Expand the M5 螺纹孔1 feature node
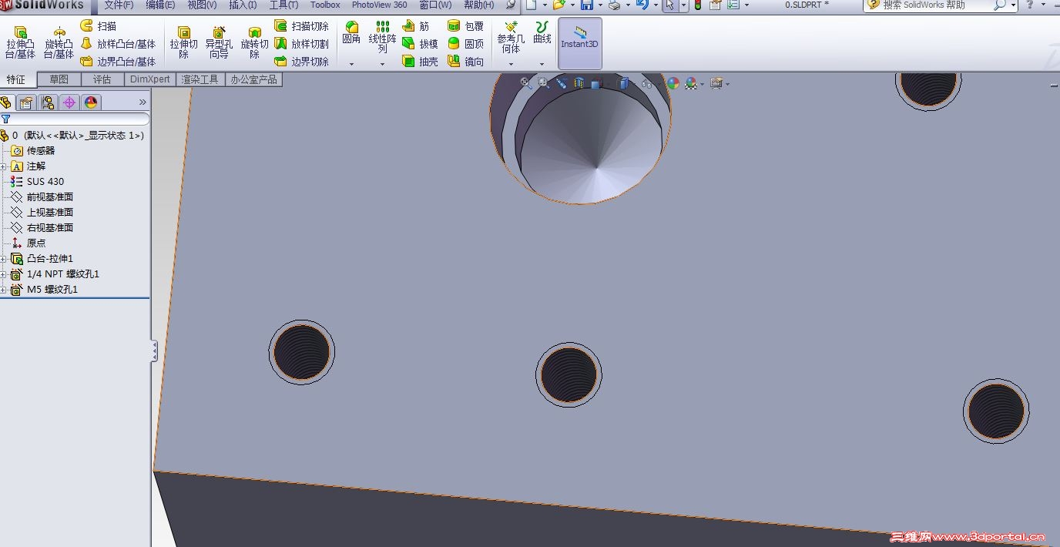The height and width of the screenshot is (547, 1060). pos(3,290)
